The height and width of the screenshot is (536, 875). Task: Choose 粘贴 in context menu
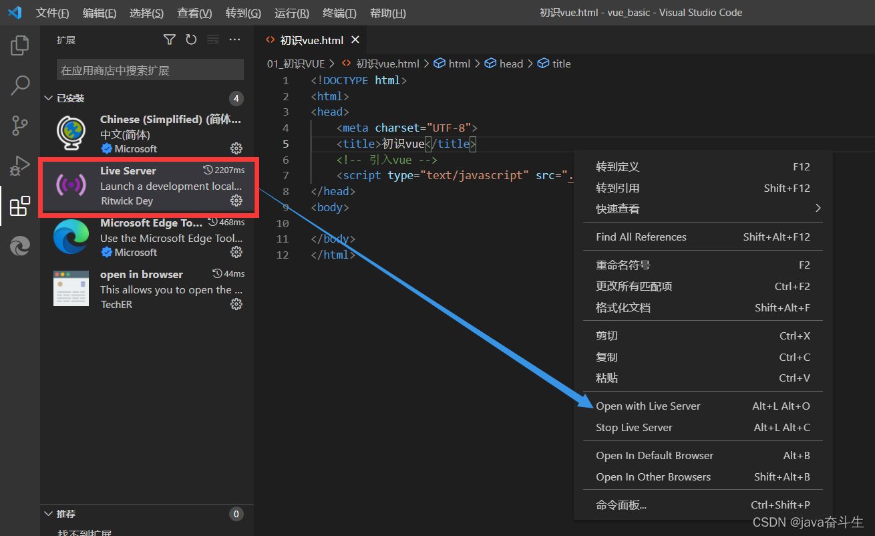[x=703, y=378]
